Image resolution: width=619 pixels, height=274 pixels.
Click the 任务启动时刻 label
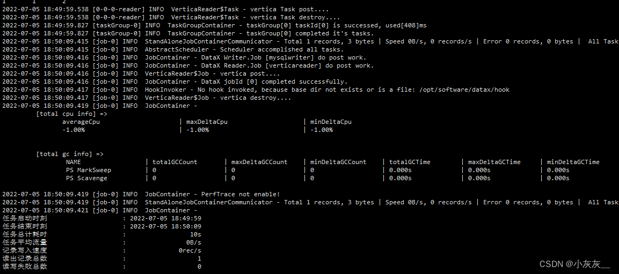click(x=25, y=218)
